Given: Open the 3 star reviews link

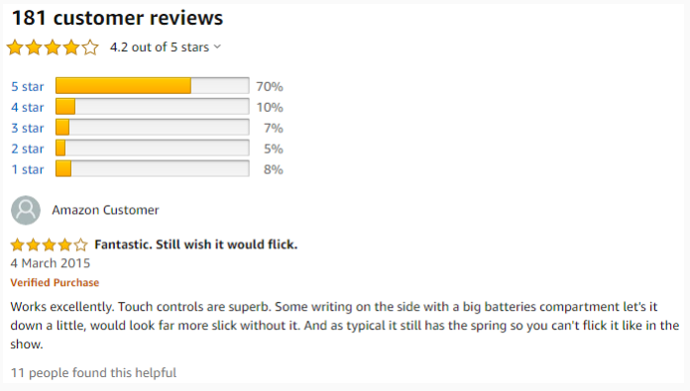Looking at the screenshot, I should click(28, 128).
